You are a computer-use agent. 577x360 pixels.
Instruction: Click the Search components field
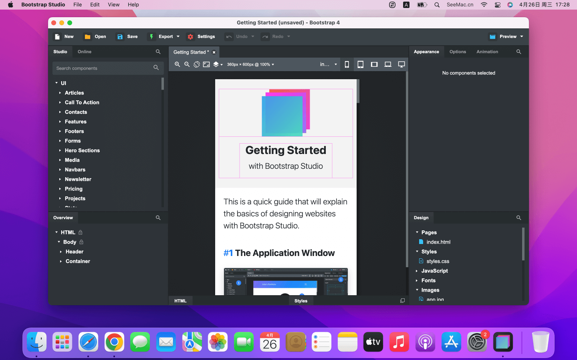[x=108, y=68]
